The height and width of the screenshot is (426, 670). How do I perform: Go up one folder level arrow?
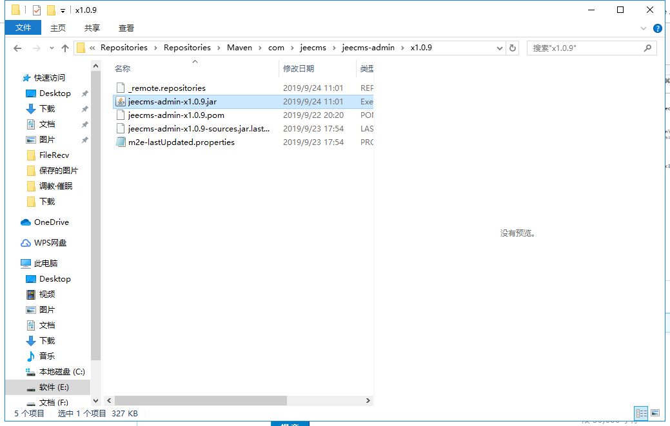click(65, 48)
